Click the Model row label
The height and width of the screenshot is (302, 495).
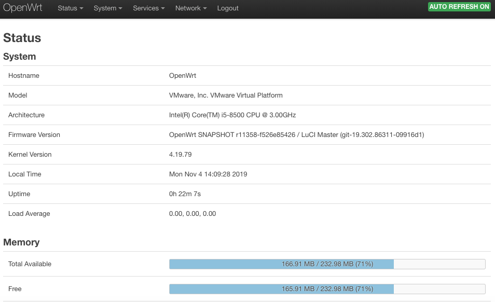tap(18, 95)
